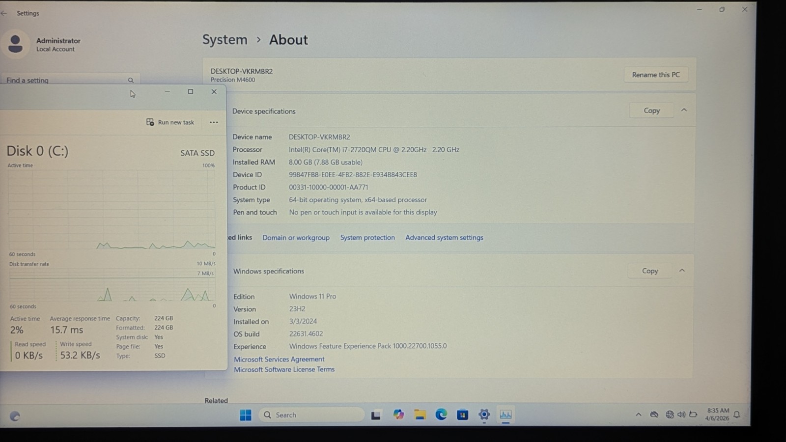Go back using the Settings back arrow
The height and width of the screenshot is (442, 786).
point(4,13)
